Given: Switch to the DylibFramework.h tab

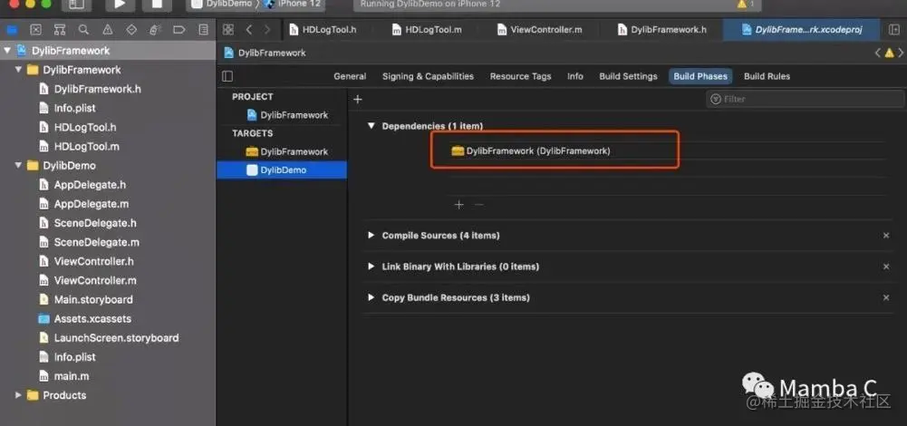Looking at the screenshot, I should [661, 30].
